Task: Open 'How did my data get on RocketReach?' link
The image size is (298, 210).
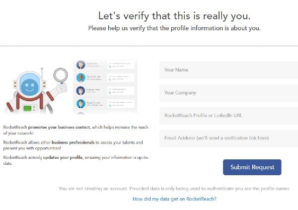Action: tap(174, 199)
